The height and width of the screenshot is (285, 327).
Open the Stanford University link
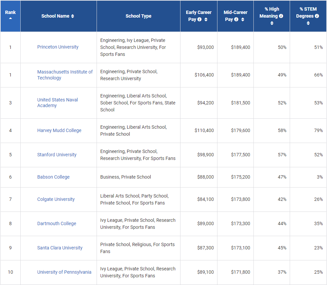pos(57,155)
